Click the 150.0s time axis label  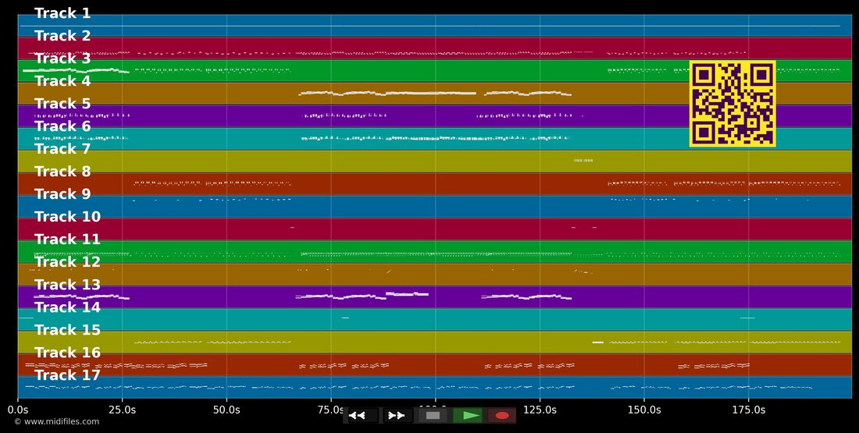643,410
